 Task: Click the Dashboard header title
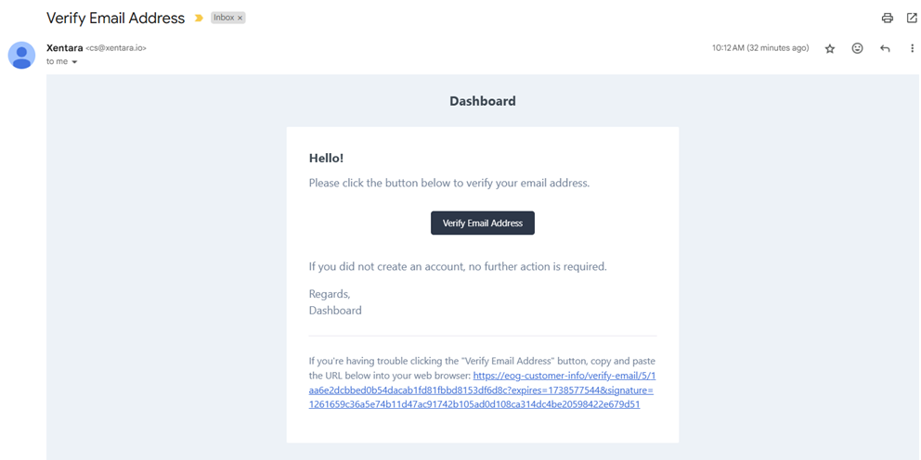point(482,101)
